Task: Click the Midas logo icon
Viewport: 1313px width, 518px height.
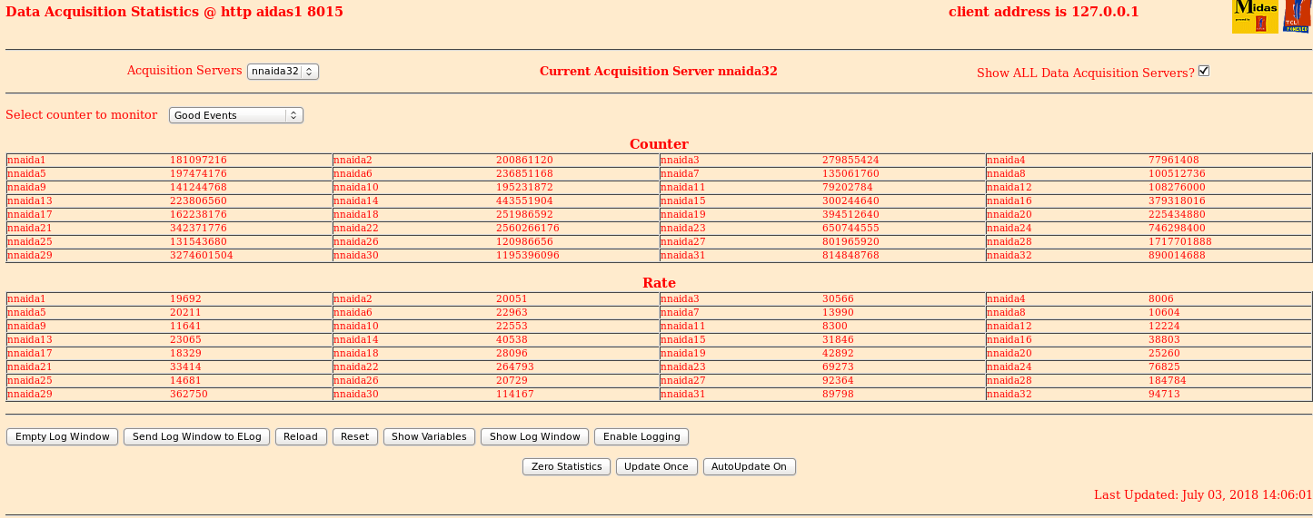Action: (1255, 16)
